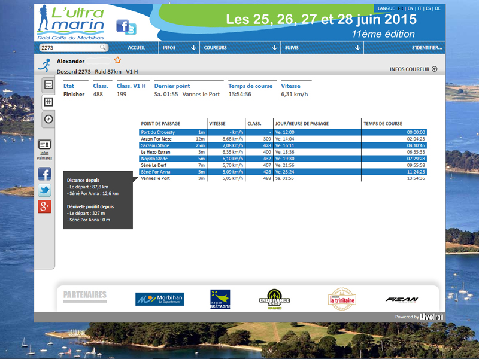Go to ACCUEIL menu item

(137, 47)
